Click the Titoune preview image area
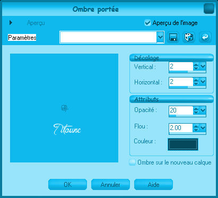The image size is (218, 198). 64,108
